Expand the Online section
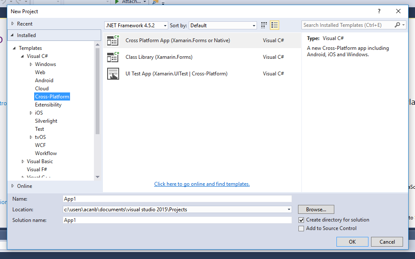 tap(12, 186)
